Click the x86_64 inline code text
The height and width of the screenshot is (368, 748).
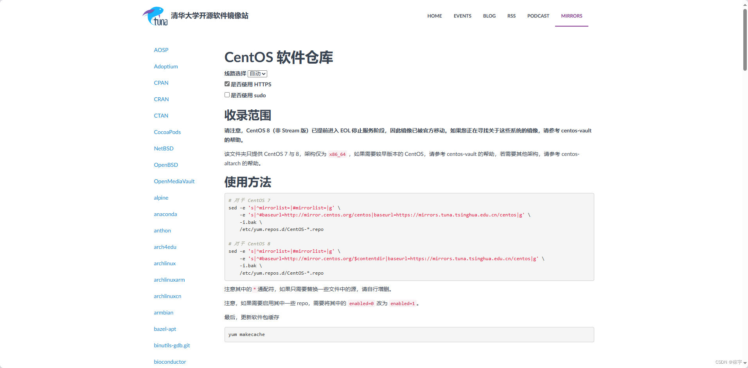pyautogui.click(x=337, y=154)
